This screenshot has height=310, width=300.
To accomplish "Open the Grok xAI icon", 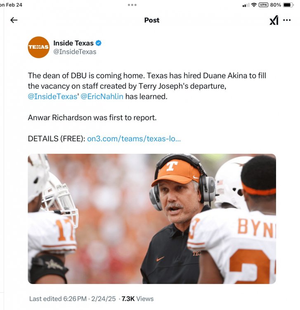I will click(274, 20).
